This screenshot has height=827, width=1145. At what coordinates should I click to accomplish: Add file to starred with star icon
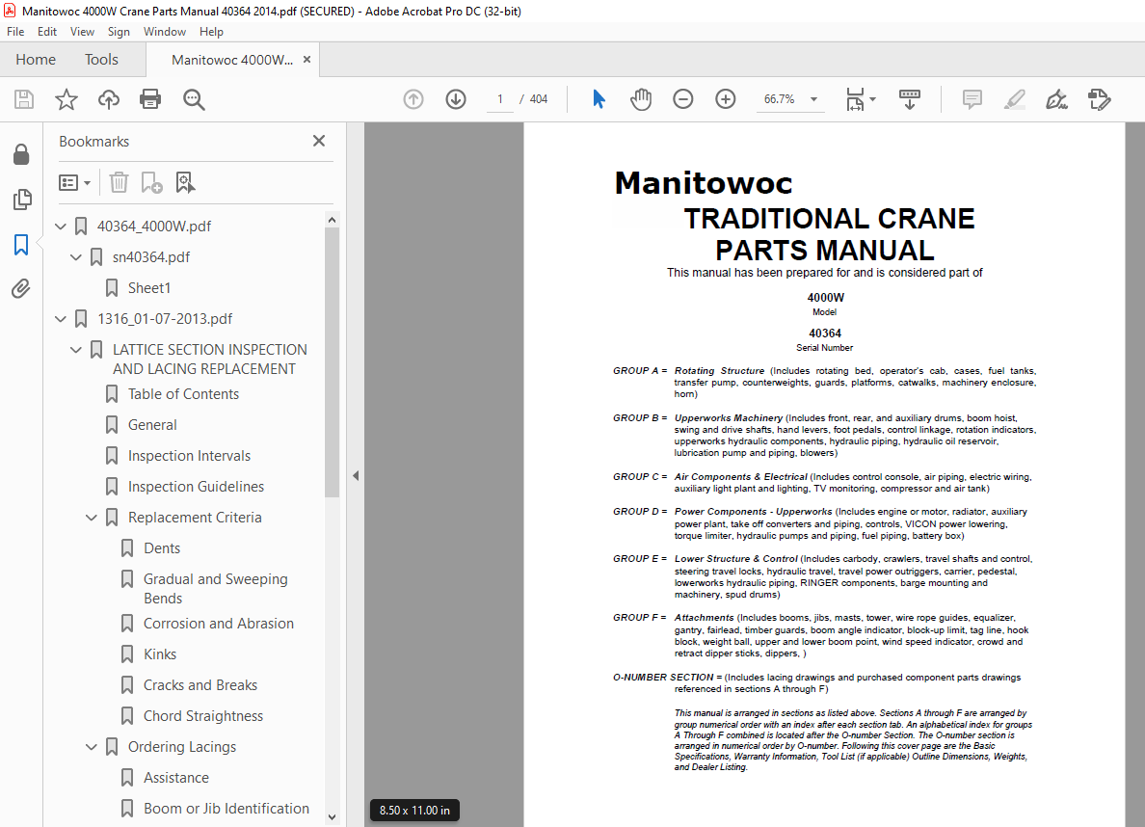(67, 99)
